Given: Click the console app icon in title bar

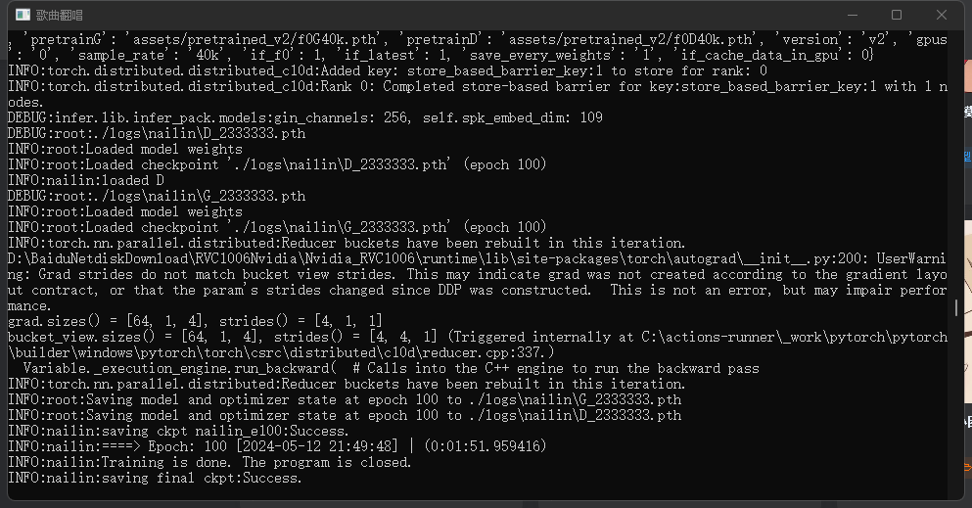Looking at the screenshot, I should click(23, 15).
